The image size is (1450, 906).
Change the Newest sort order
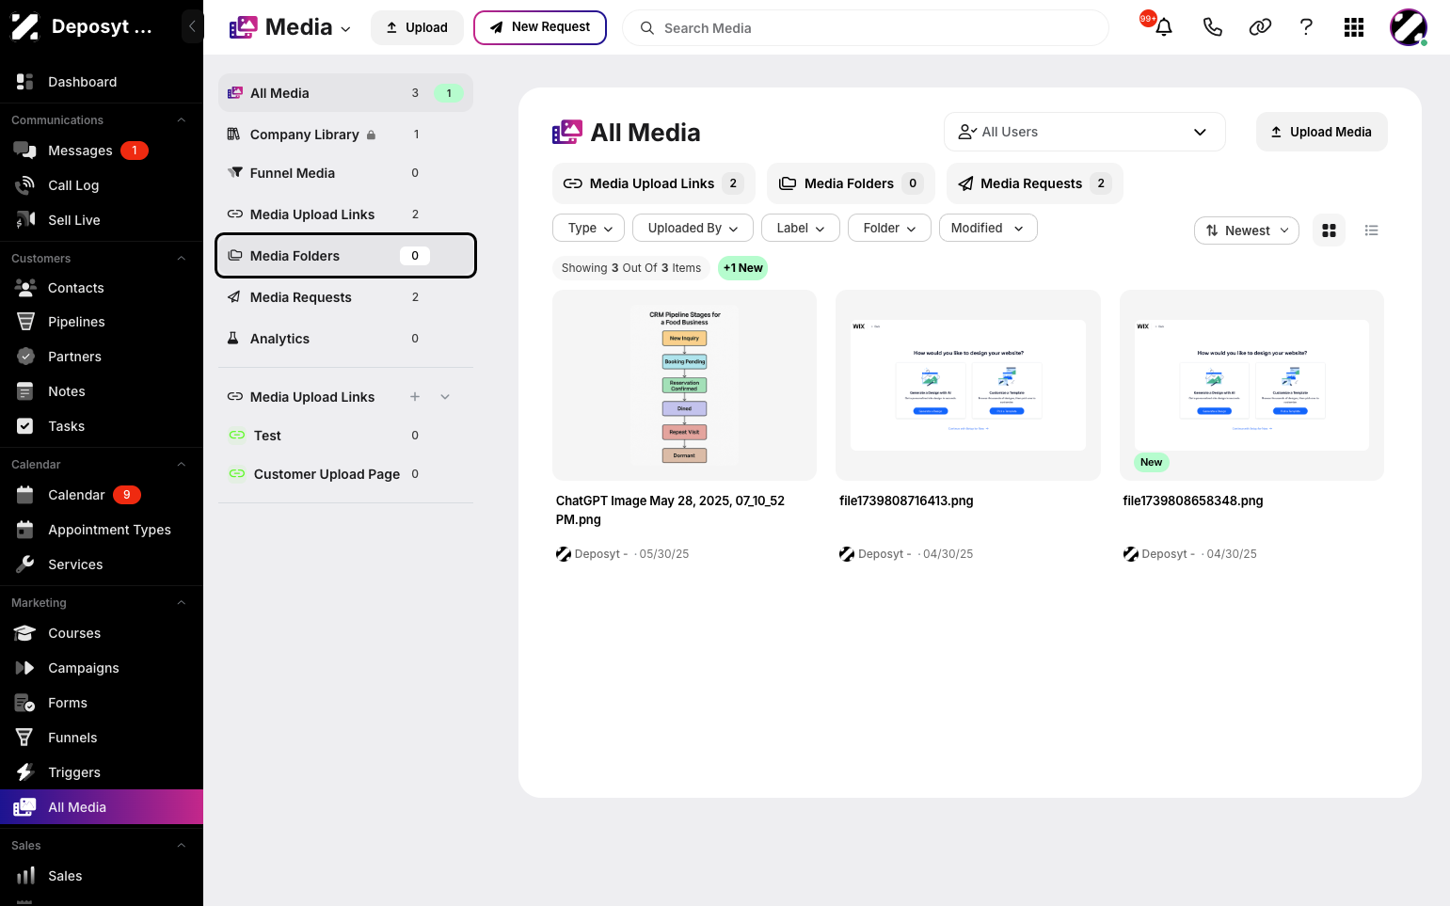(x=1247, y=230)
